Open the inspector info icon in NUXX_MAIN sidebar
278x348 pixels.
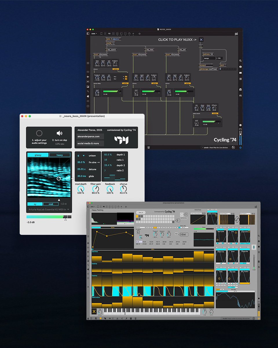[240, 67]
